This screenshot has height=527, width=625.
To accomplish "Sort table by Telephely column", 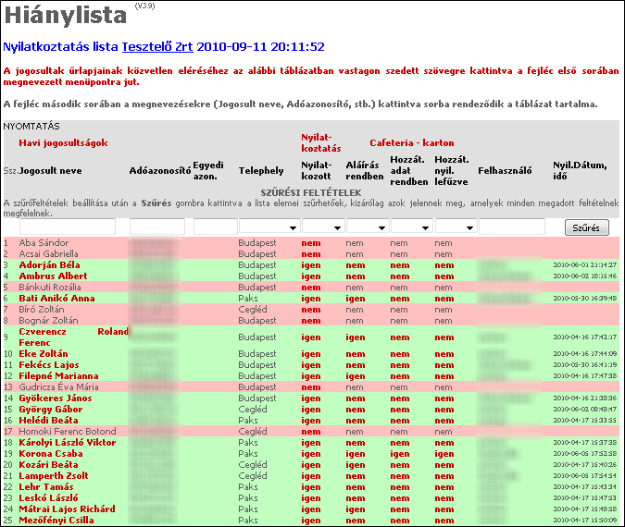I will coord(261,171).
